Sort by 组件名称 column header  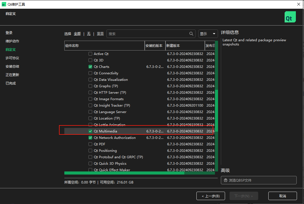pos(105,46)
